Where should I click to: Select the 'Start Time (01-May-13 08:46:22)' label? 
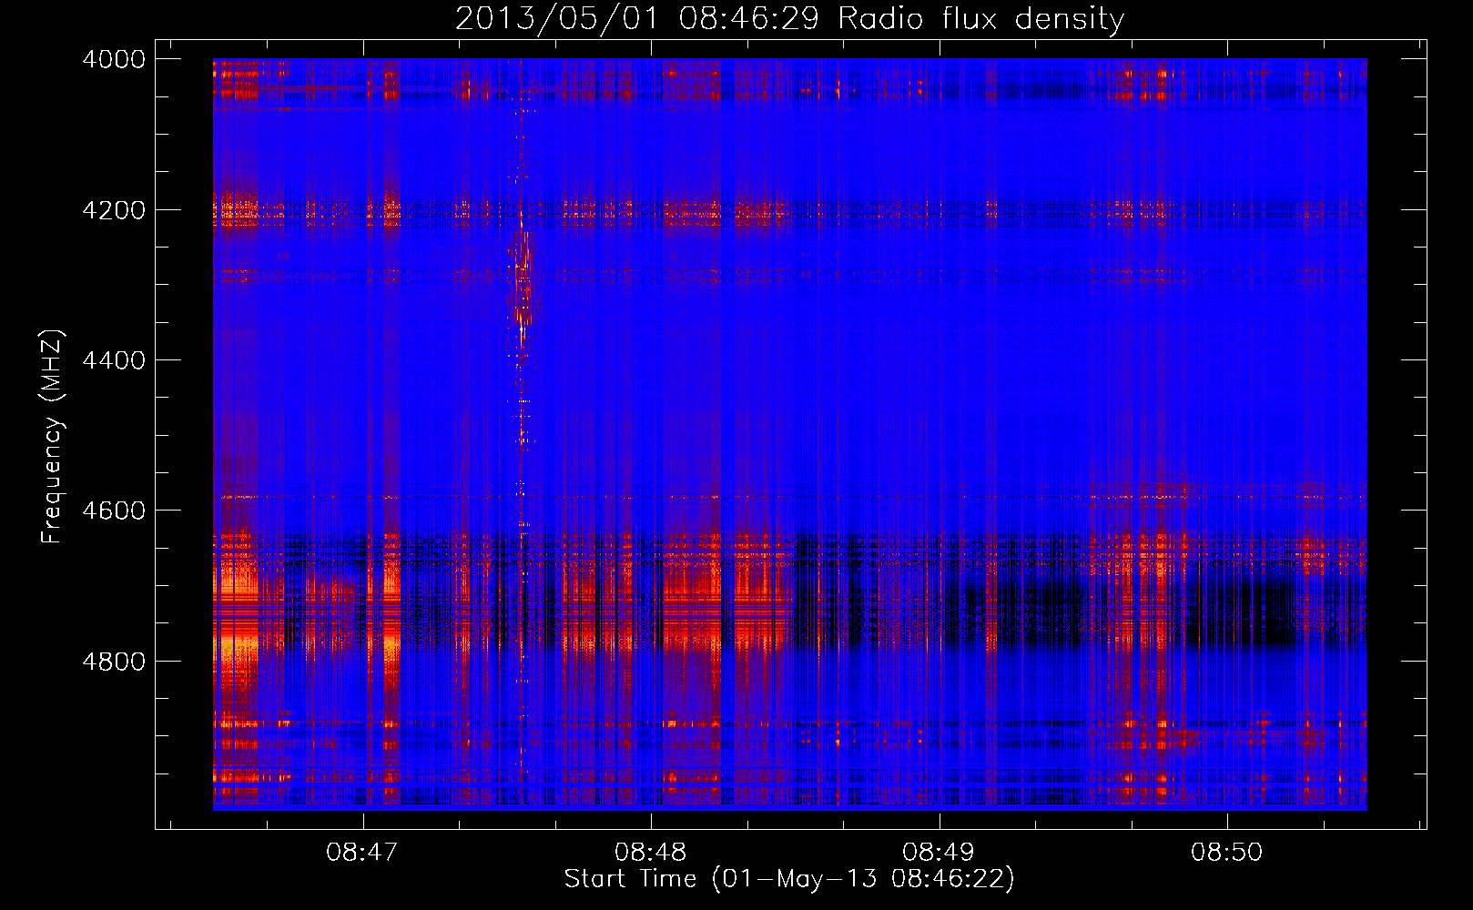[789, 879]
